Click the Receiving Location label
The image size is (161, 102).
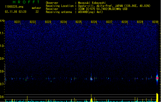click(x=60, y=6)
